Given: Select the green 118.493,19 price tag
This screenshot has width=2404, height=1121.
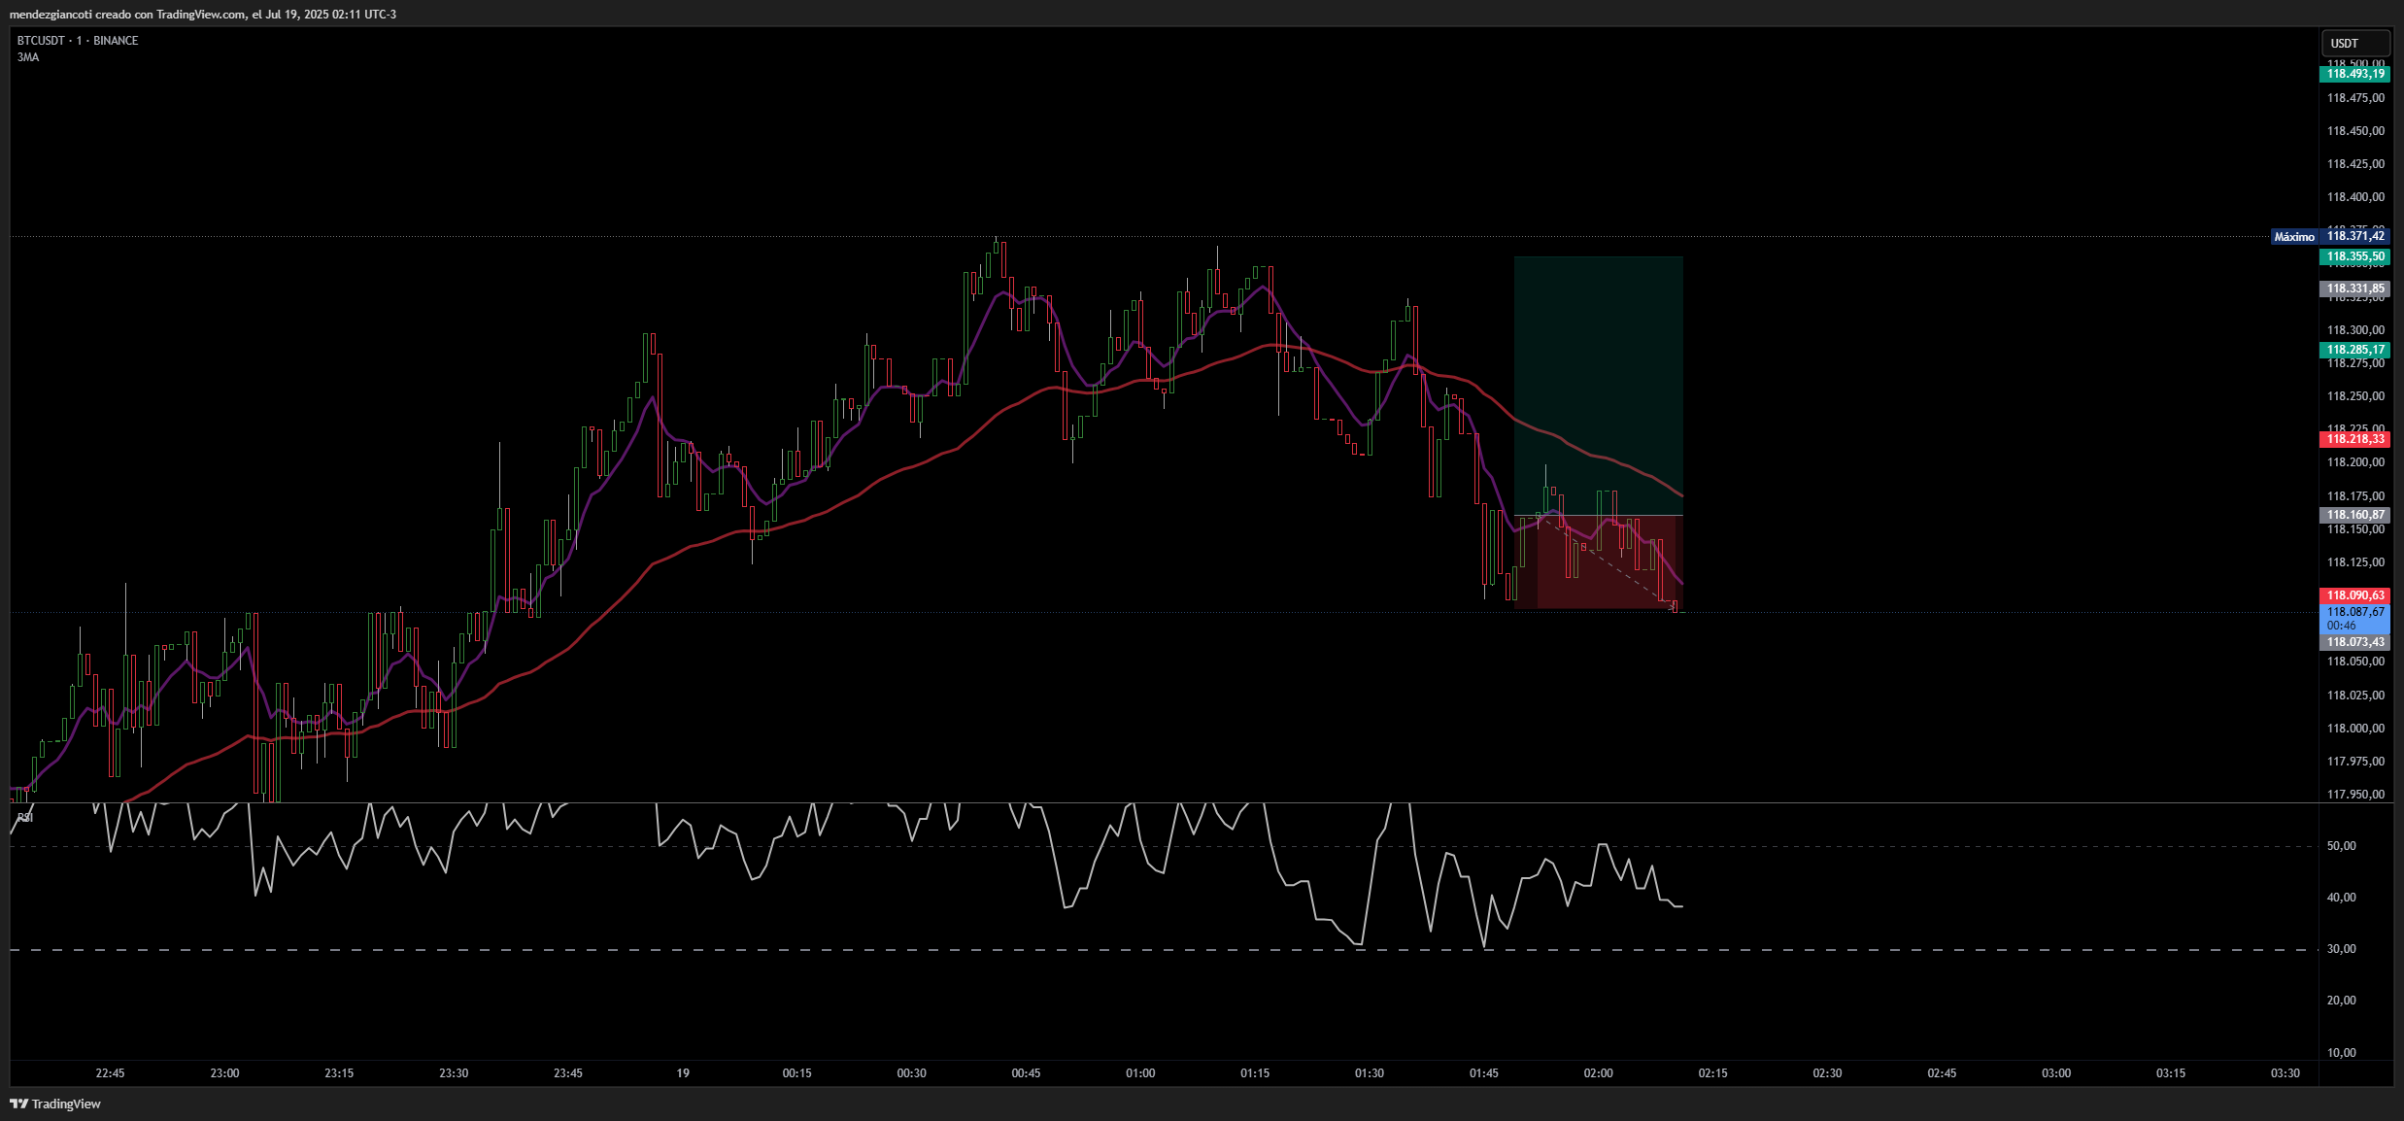Looking at the screenshot, I should 2354,74.
